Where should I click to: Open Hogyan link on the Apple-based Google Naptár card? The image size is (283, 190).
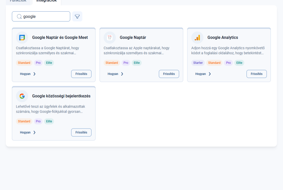click(113, 74)
